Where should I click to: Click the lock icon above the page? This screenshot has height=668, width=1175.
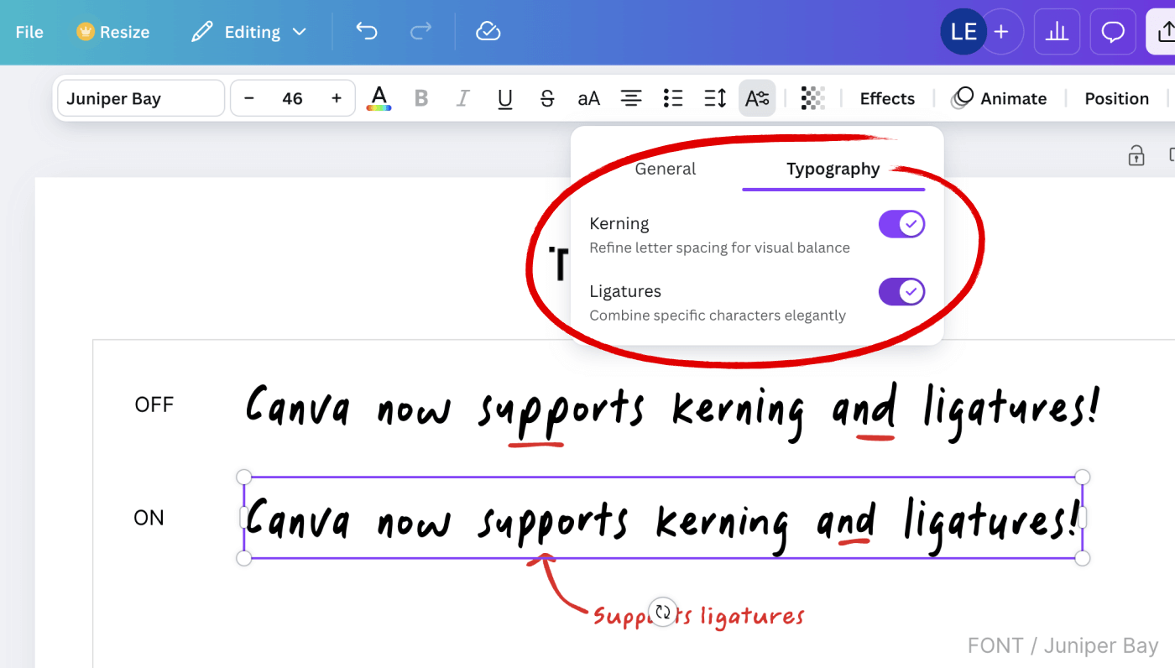(1136, 155)
